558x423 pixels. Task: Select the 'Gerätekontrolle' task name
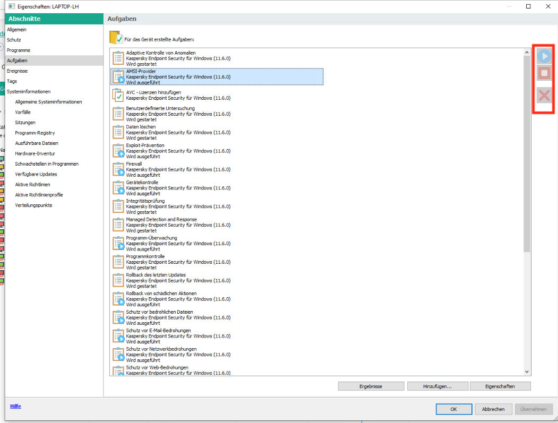[142, 182]
